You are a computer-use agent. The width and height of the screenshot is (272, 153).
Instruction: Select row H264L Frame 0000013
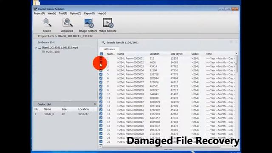pos(167,106)
